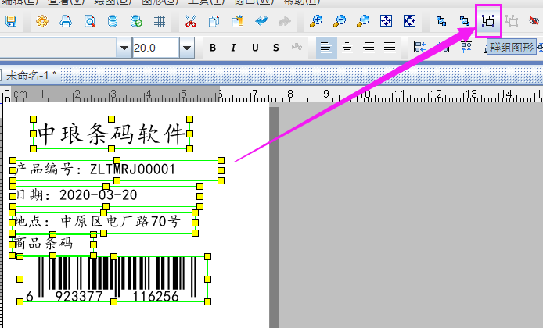This screenshot has height=328, width=543.
Task: Click the Group Shapes icon highlighted in toolbar
Action: pos(488,21)
